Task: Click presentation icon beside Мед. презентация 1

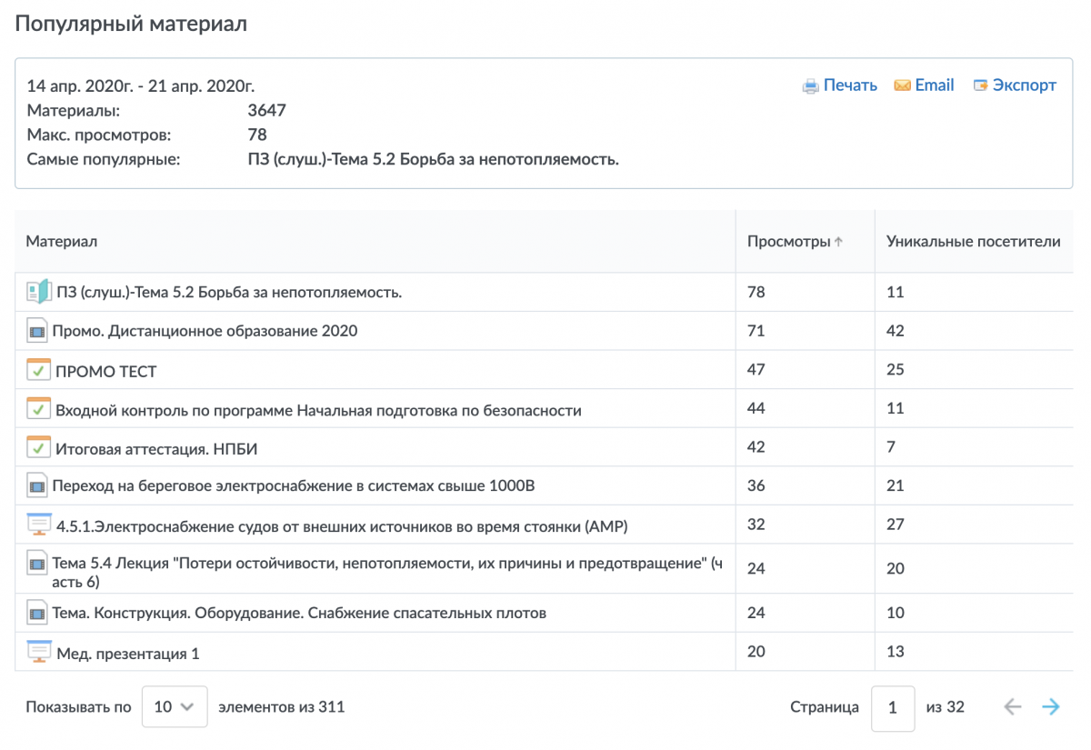Action: click(x=37, y=652)
